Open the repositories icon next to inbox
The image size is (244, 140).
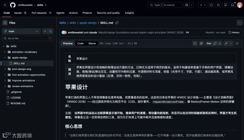(x=225, y=5)
